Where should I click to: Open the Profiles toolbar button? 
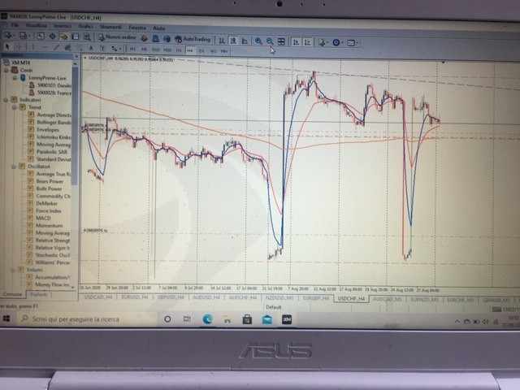(24, 36)
